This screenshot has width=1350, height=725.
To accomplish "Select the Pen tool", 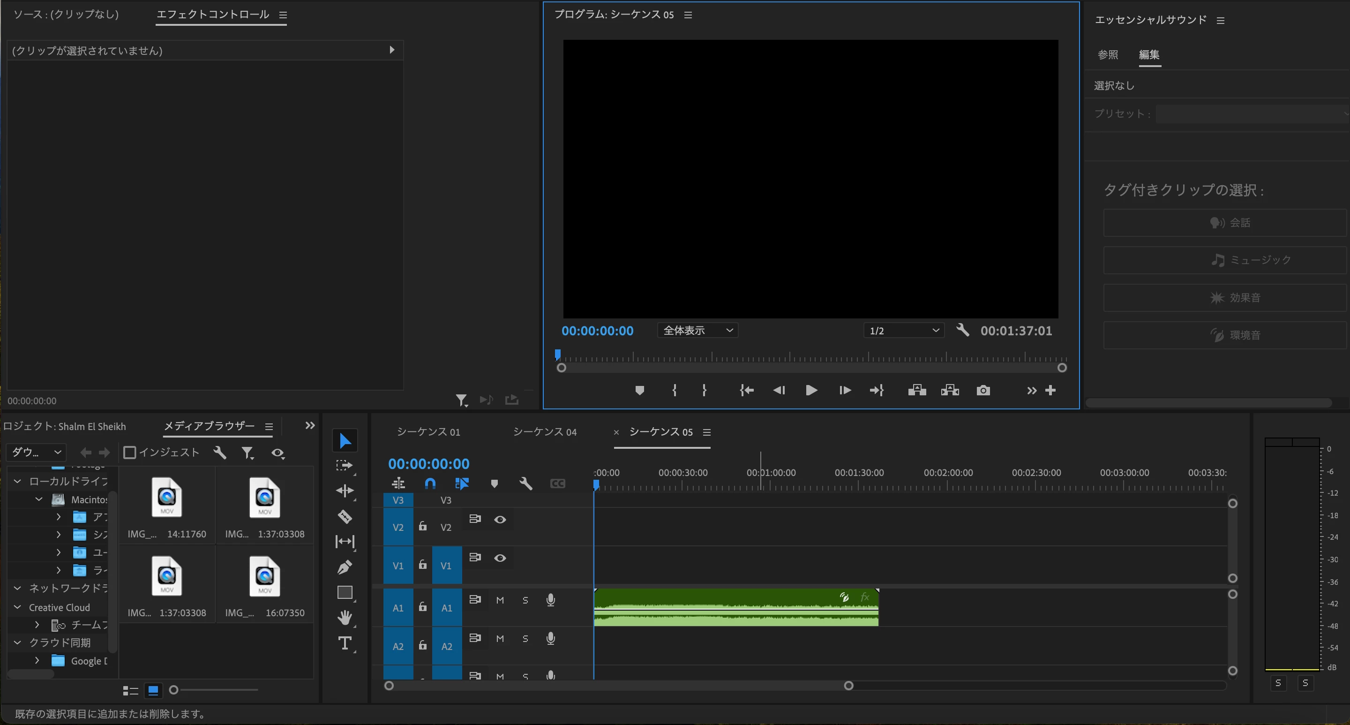I will pos(345,567).
